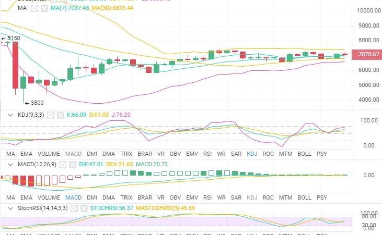Image resolution: width=382 pixels, height=235 pixels.
Task: Select VR in the row below MACD chart
Action: [x=161, y=197]
